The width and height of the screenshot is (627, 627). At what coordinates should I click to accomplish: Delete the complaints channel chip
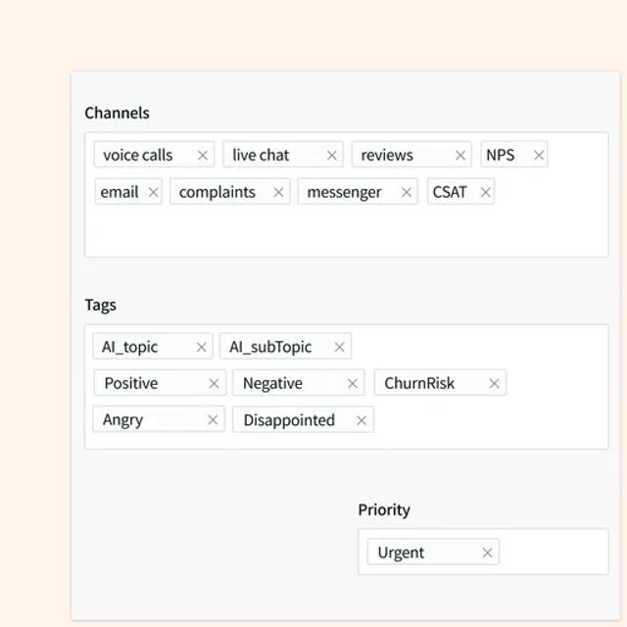(278, 192)
